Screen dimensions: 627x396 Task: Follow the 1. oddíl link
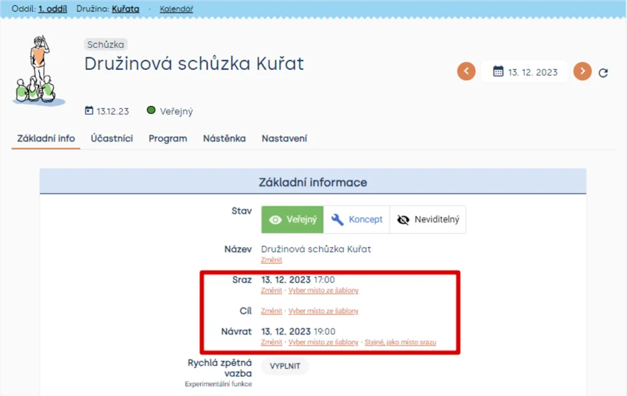pyautogui.click(x=53, y=9)
